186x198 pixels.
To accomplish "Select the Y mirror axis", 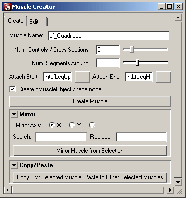I will pyautogui.click(x=72, y=125).
